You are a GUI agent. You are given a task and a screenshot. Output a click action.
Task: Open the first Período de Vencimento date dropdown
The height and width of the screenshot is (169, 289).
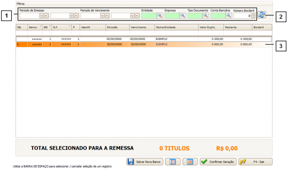[102, 16]
